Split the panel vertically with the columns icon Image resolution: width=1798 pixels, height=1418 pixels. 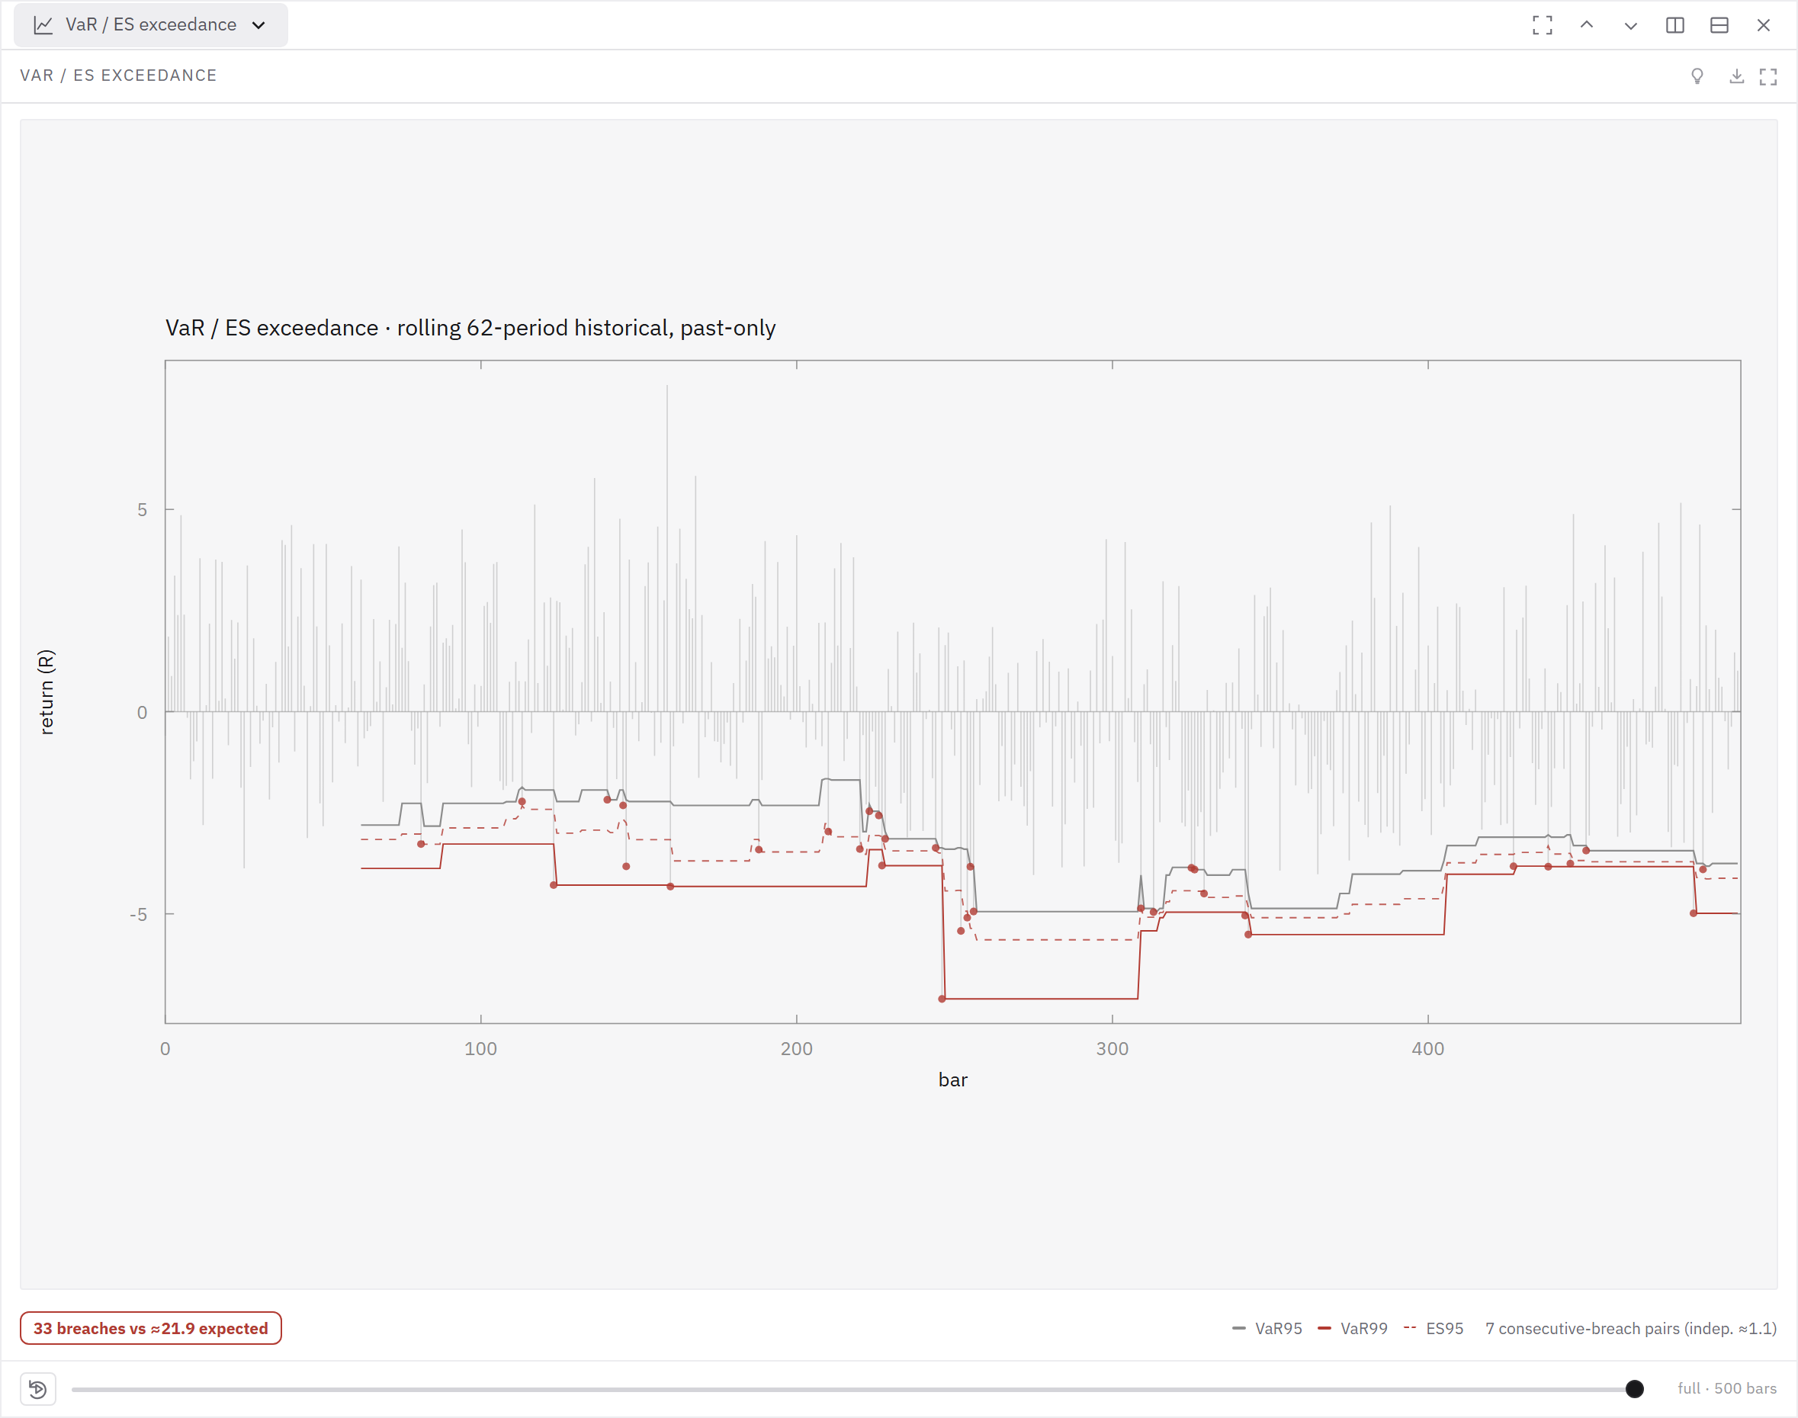click(x=1675, y=25)
